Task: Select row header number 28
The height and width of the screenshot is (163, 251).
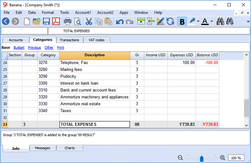Action: pos(5,90)
